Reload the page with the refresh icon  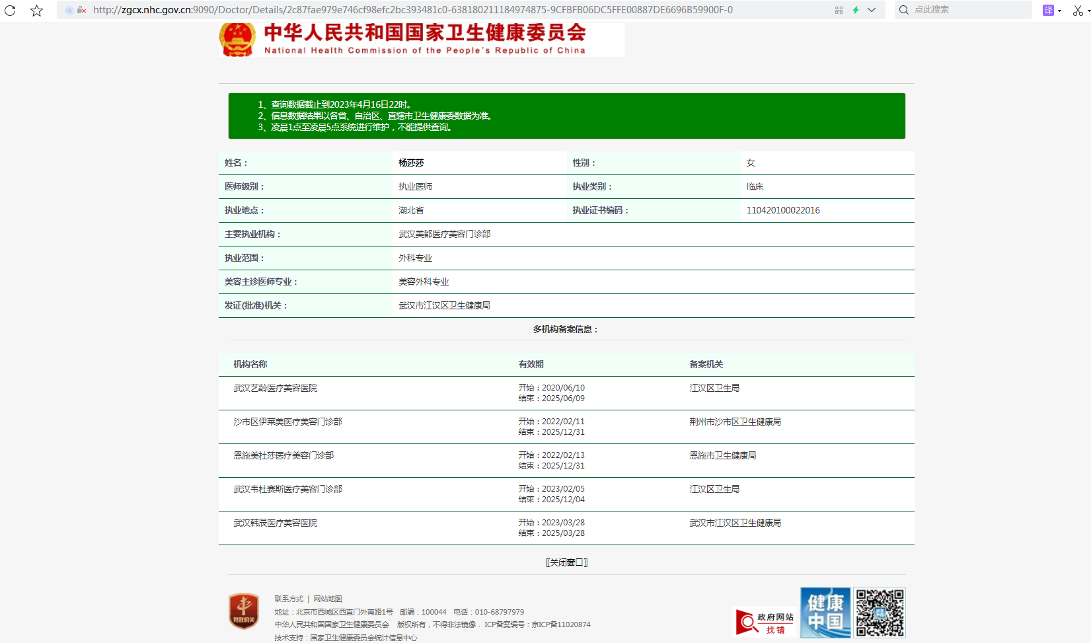click(x=10, y=10)
